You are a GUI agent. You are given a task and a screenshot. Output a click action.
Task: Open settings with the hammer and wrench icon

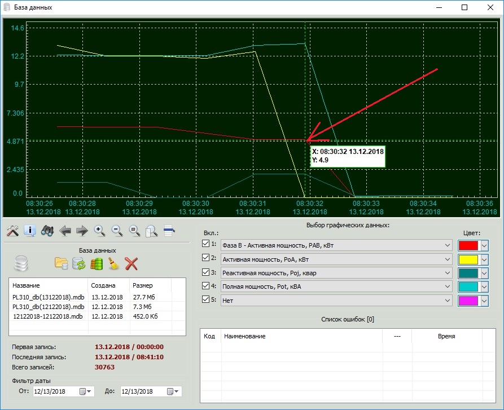12,231
